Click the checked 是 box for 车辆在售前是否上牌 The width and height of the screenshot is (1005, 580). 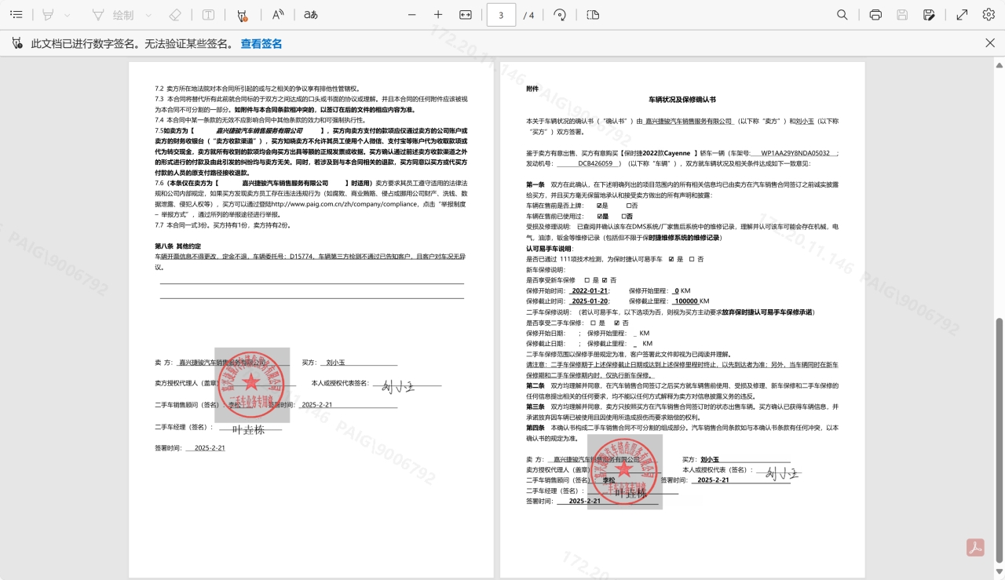point(600,206)
